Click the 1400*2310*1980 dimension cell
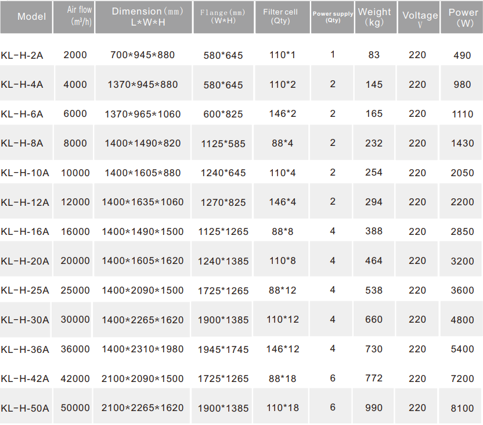Image resolution: width=483 pixels, height=425 pixels. point(143,349)
